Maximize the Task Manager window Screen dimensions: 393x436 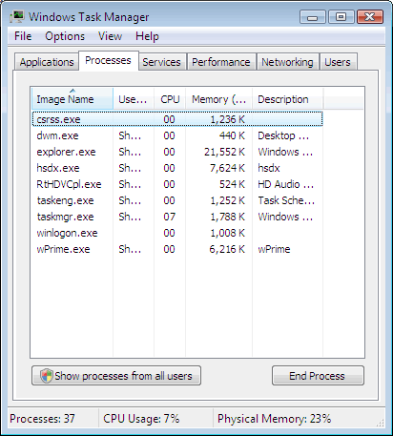(341, 16)
